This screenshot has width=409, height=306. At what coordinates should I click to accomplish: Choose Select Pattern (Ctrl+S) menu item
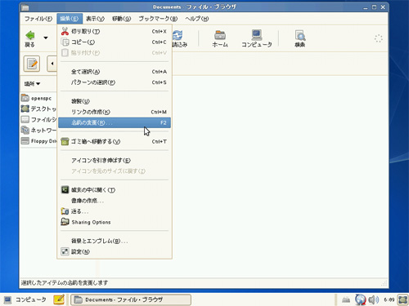click(115, 82)
